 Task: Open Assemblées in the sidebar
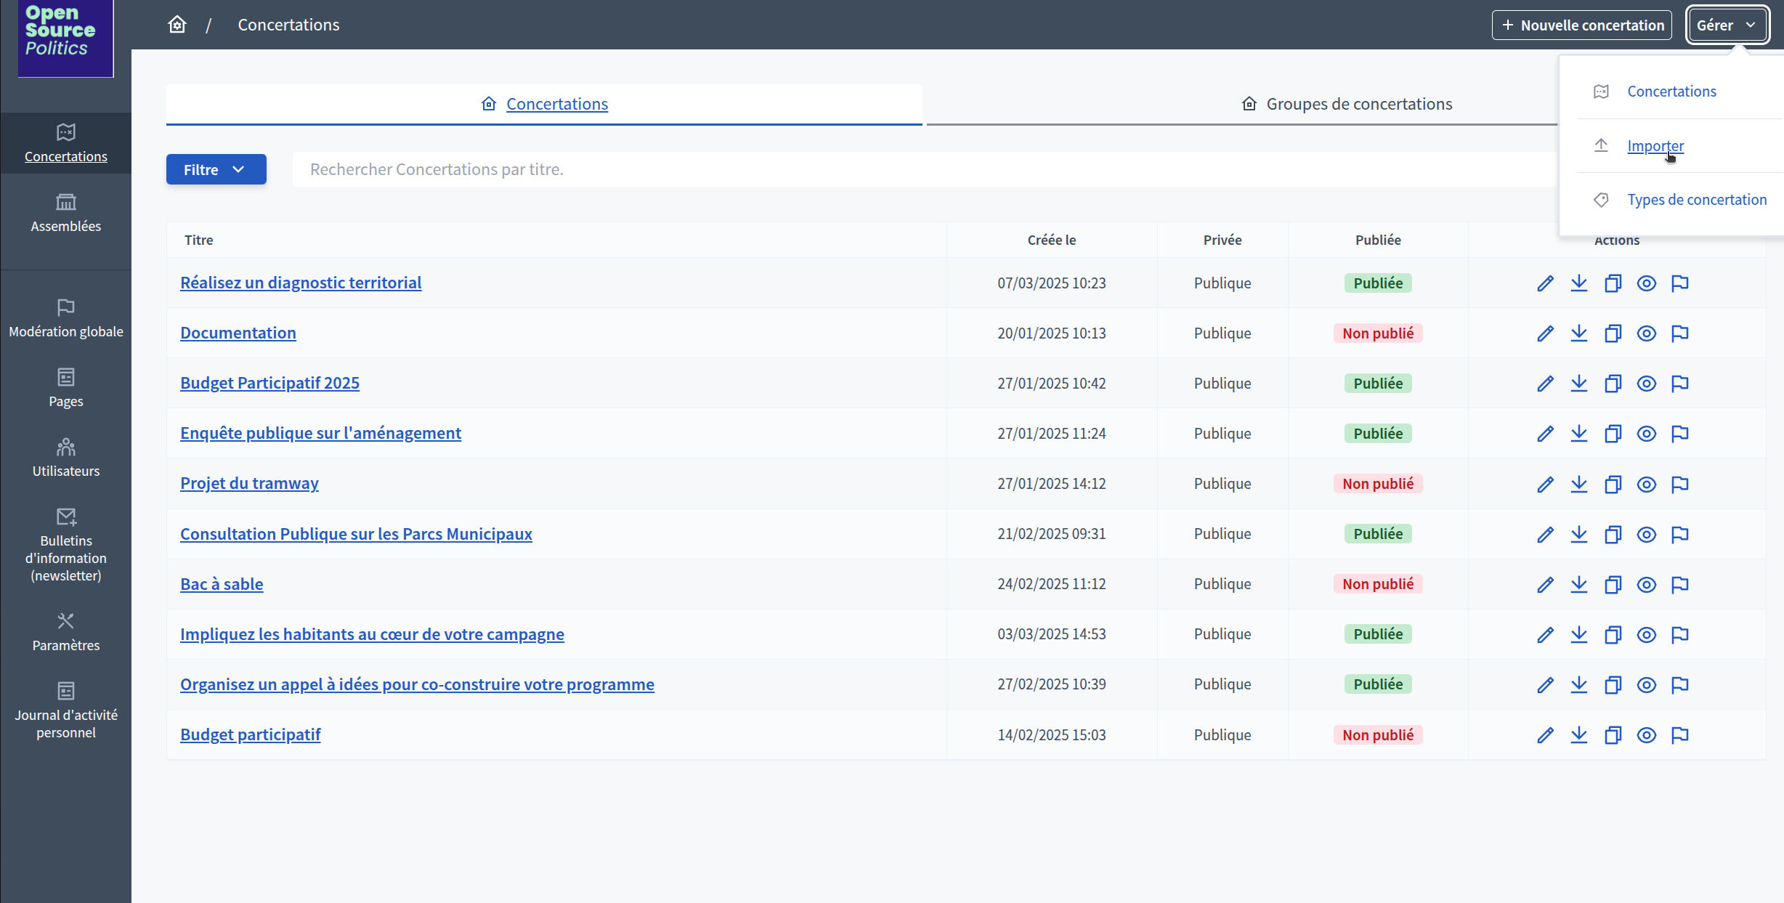pyautogui.click(x=65, y=213)
